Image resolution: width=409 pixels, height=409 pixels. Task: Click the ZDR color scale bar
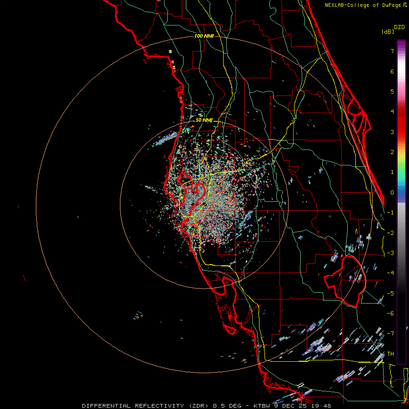401,202
